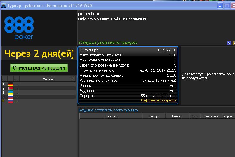
Task: Click the flag icon in highlighted row 5
Action: point(11,101)
